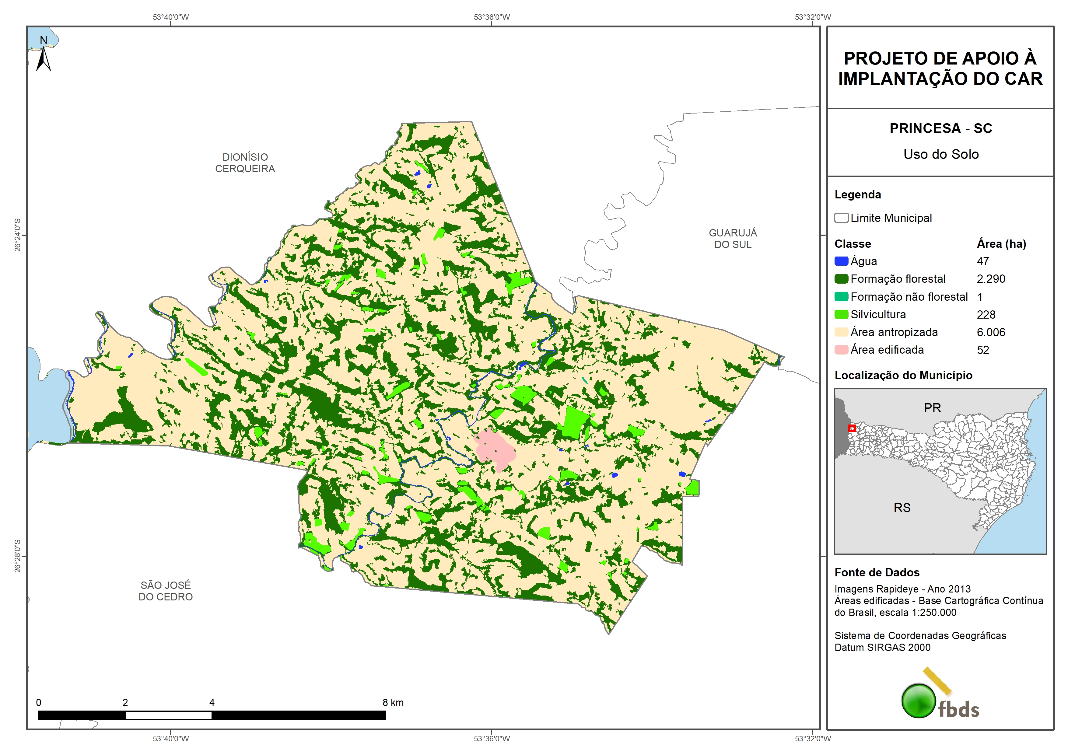The width and height of the screenshot is (1068, 755).
Task: Click the DIONÍSIO CERQUEIRA map label
Action: tap(245, 163)
